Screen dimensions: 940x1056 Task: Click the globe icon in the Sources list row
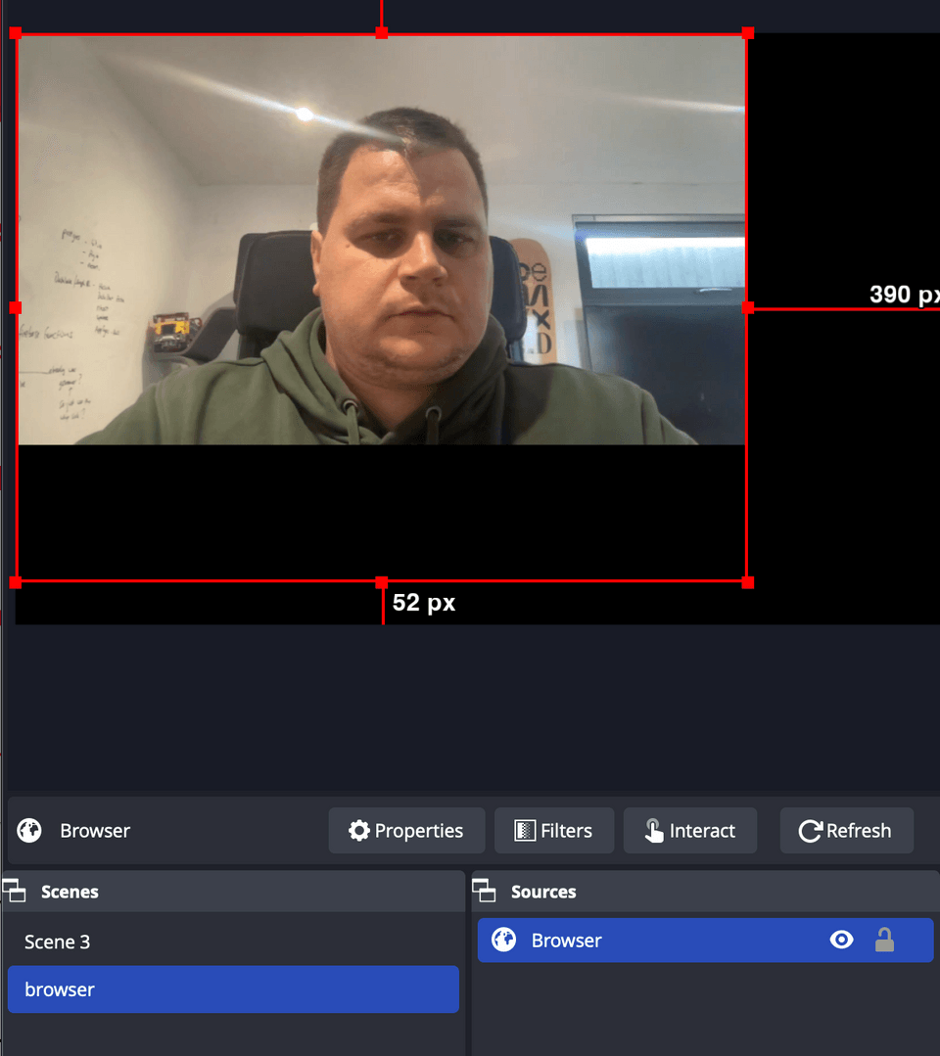coord(504,941)
